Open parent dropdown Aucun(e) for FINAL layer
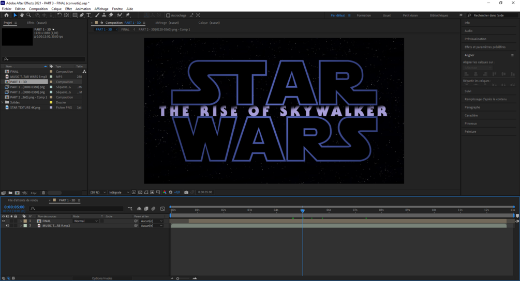The width and height of the screenshot is (520, 281). (152, 221)
